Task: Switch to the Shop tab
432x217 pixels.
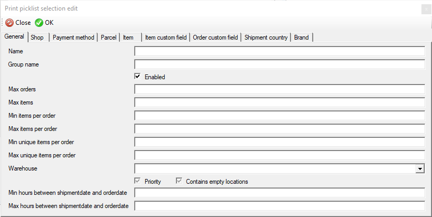Action: click(37, 37)
